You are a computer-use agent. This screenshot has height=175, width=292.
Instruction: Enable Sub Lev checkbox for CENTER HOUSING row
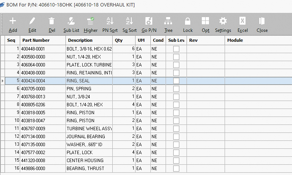(x=176, y=161)
